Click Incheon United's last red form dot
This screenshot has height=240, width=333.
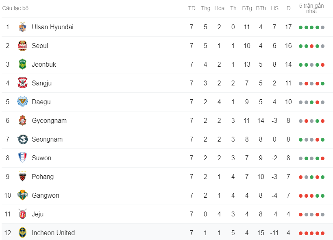(x=322, y=233)
